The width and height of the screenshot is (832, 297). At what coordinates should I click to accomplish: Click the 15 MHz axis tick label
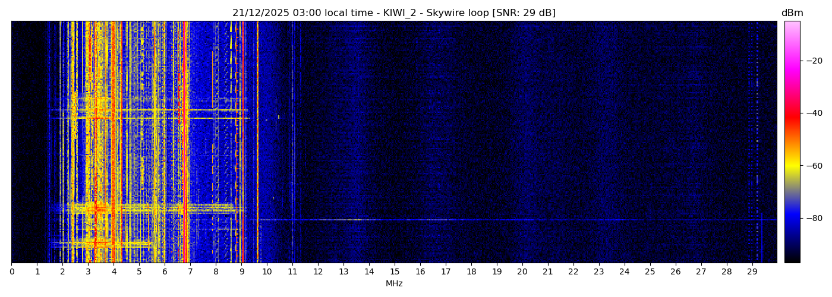coord(395,272)
